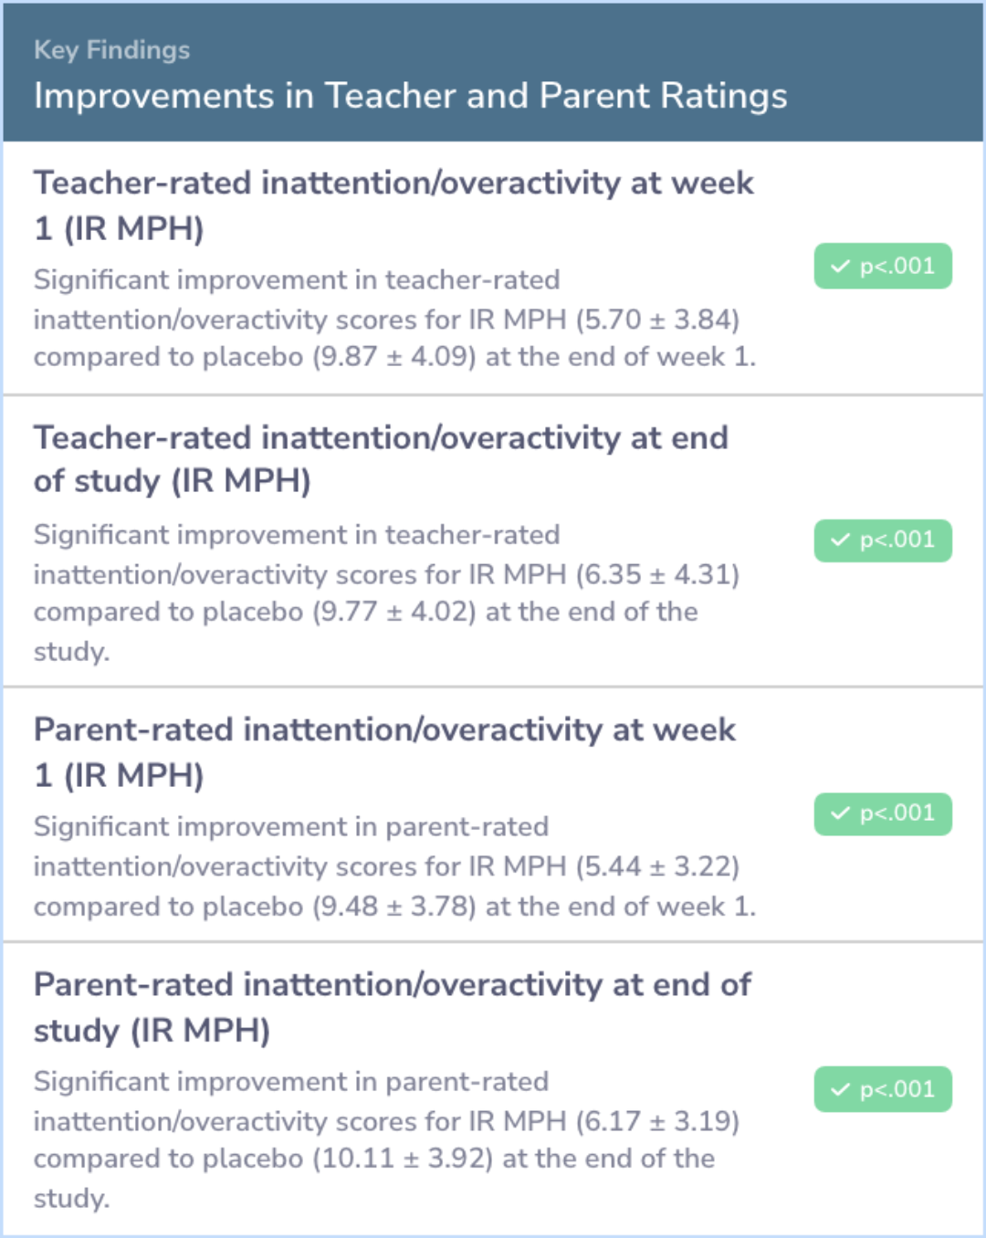Click description mentioning IR MPH 6.17 ± 3.19
This screenshot has width=986, height=1238.
coord(386,1139)
